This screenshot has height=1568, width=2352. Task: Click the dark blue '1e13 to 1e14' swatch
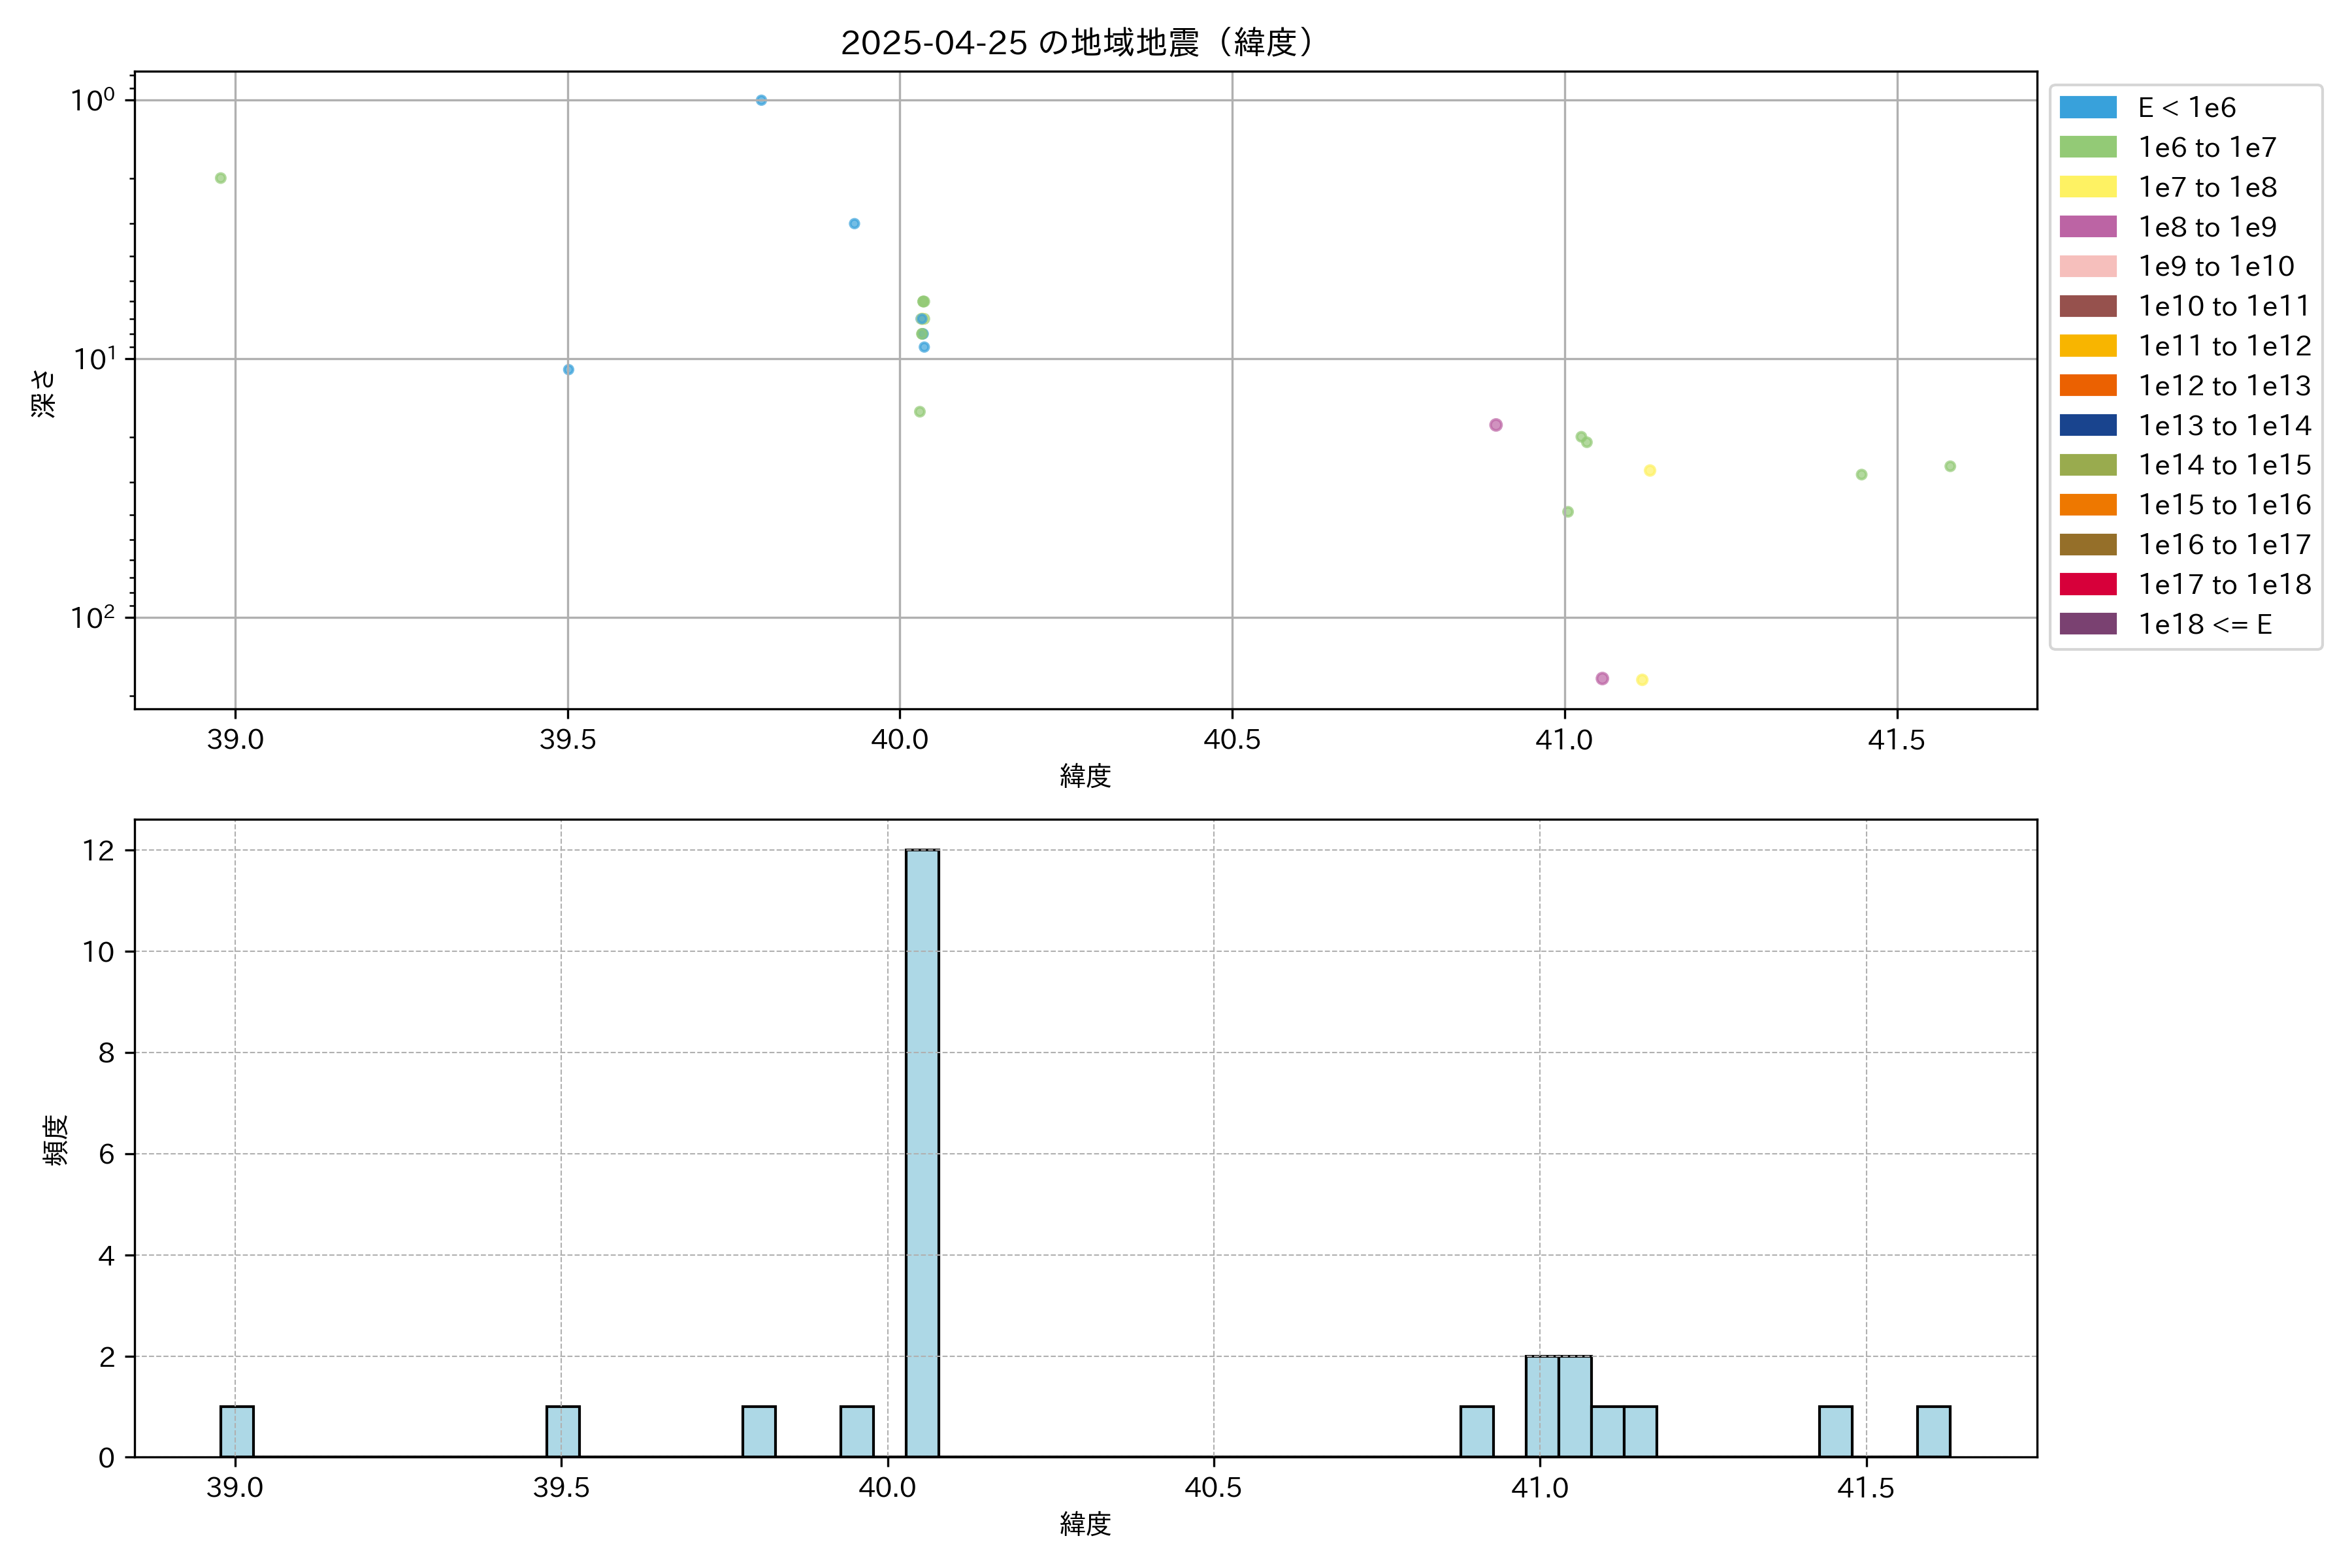2088,425
